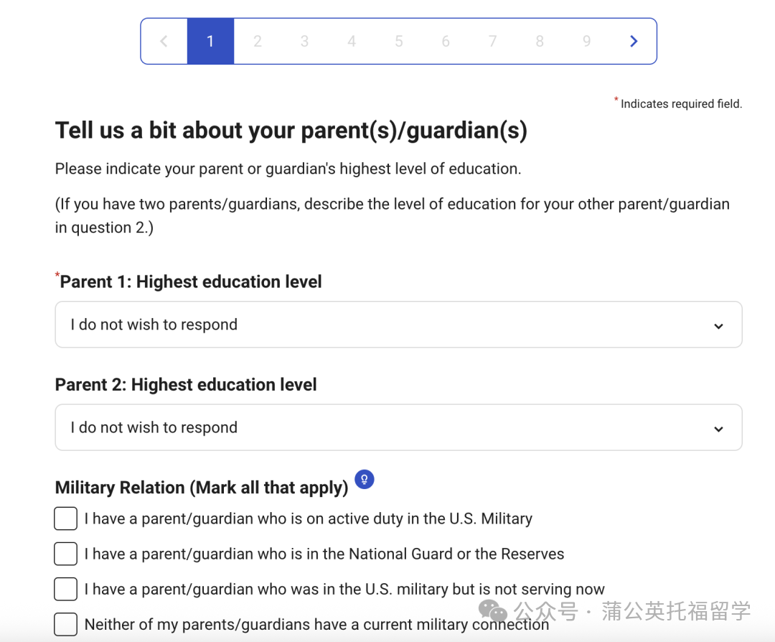Click the left back chevron in the pagination bar
Viewport: 775px width, 642px height.
tap(164, 41)
